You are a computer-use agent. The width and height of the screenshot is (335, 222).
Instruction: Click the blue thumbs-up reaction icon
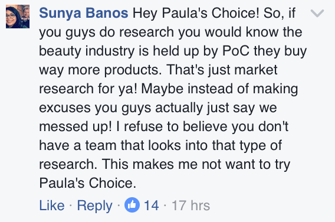coord(132,205)
